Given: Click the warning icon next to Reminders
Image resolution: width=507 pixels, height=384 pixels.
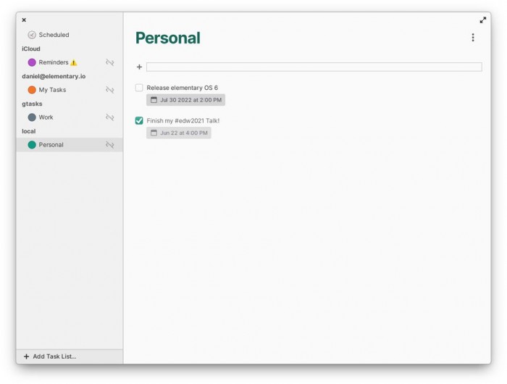Looking at the screenshot, I should point(74,62).
